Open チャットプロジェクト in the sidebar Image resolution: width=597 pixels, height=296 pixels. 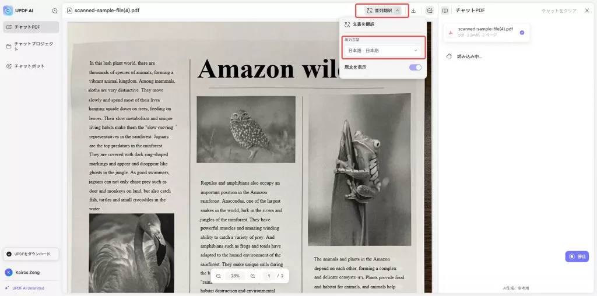click(31, 46)
